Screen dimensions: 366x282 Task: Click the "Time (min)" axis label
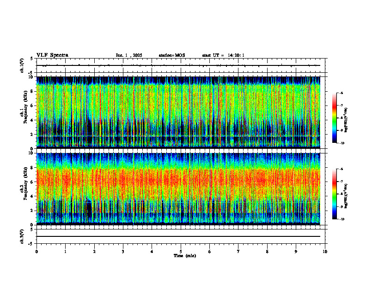tap(185, 256)
